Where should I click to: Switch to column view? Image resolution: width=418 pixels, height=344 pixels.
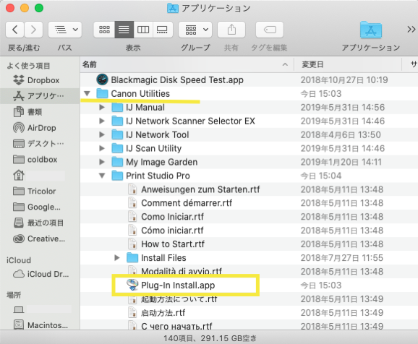coord(143,30)
